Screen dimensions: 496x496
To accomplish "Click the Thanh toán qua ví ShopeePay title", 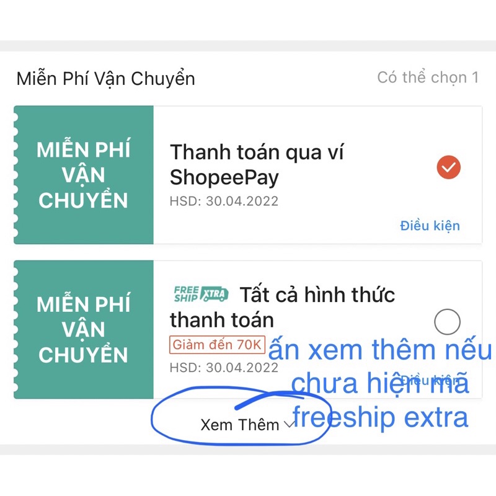I will click(x=257, y=164).
